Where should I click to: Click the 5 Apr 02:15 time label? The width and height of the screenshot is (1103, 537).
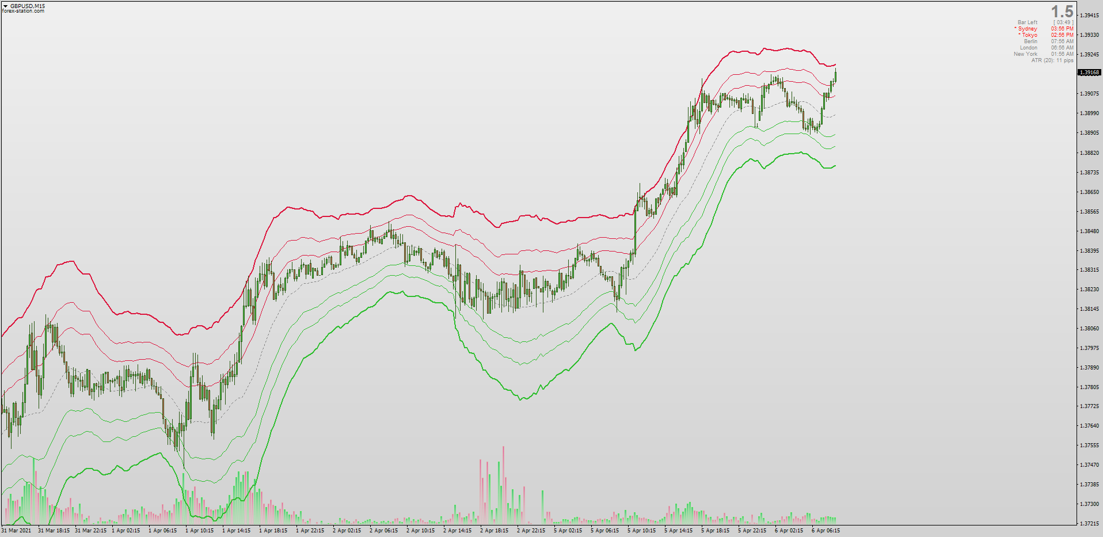click(568, 531)
